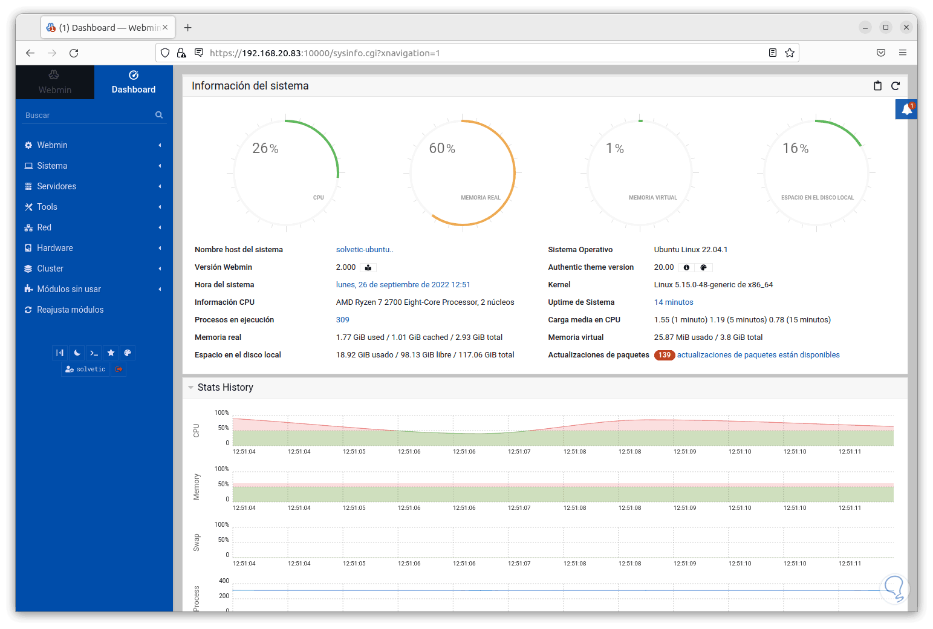
Task: Open running processes link 309
Action: 343,320
